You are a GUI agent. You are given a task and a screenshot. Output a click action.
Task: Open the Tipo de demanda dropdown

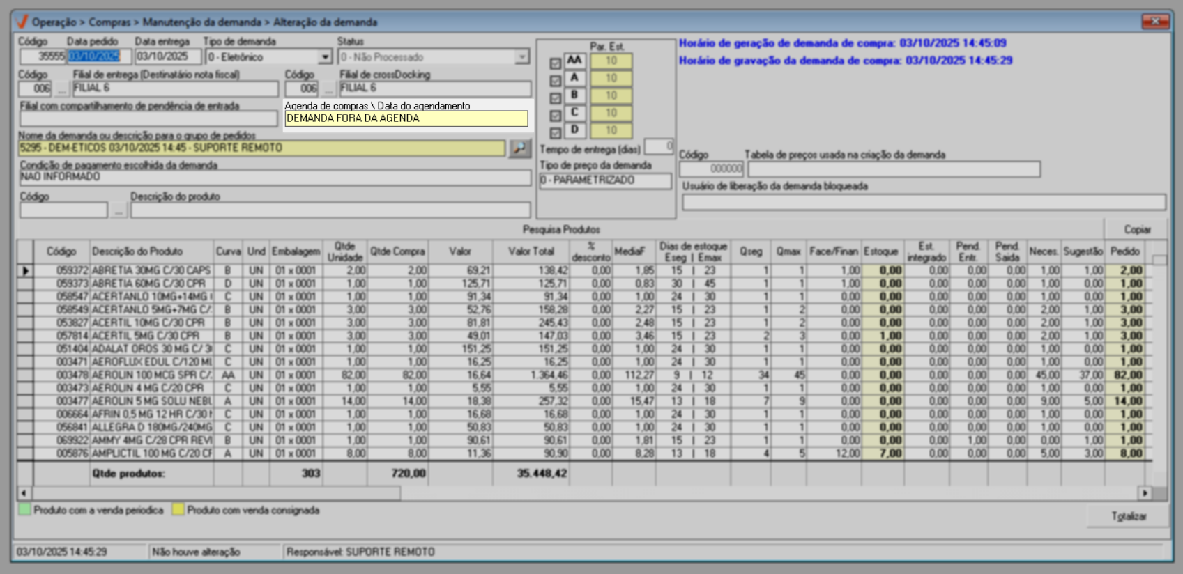coord(325,57)
